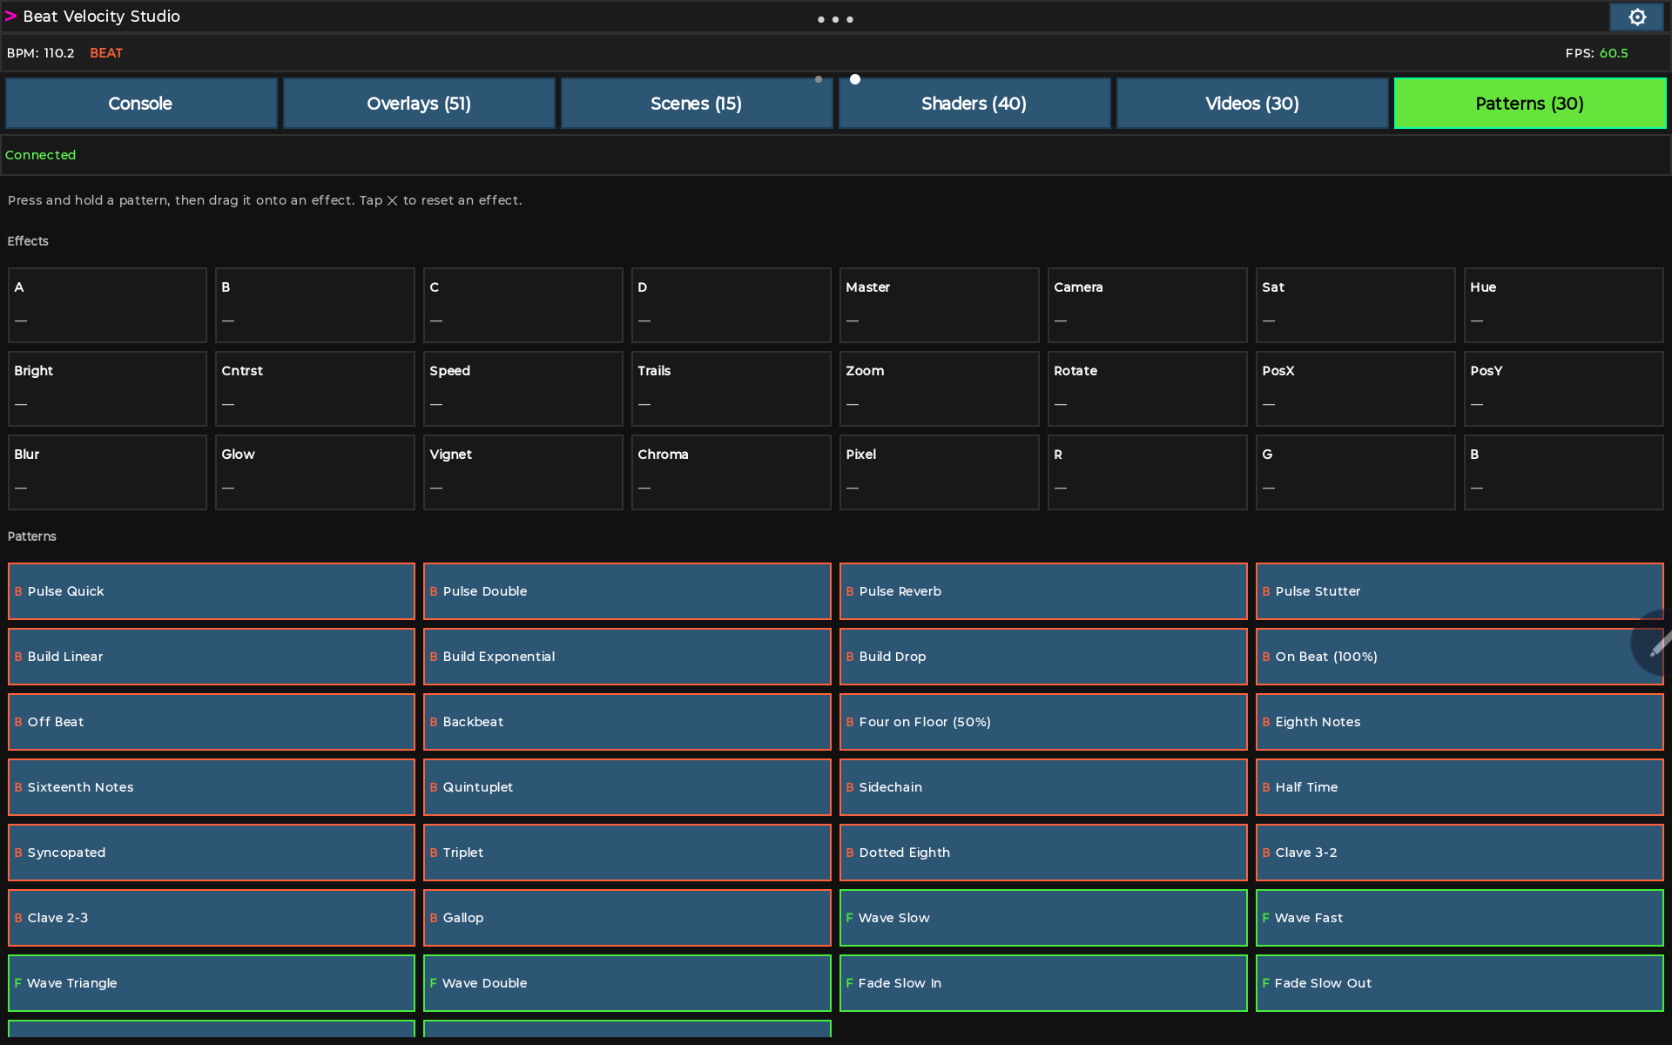
Task: Click the Sat effect slot
Action: [1355, 305]
